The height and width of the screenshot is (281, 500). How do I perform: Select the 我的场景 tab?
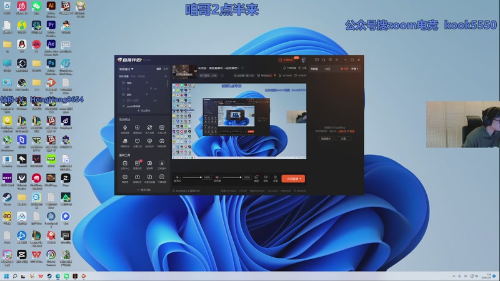[x=124, y=76]
